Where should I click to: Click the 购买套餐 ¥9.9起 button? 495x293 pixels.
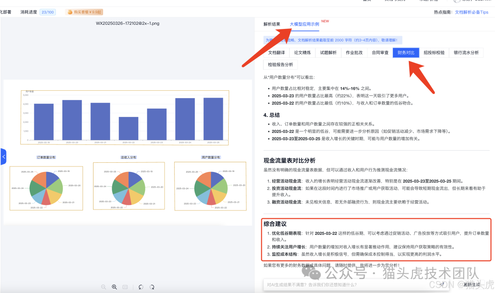(x=84, y=12)
